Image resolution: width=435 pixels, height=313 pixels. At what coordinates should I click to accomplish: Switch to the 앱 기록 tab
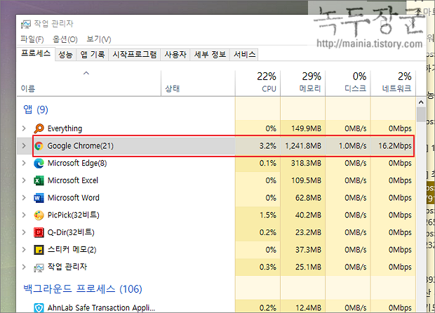93,54
